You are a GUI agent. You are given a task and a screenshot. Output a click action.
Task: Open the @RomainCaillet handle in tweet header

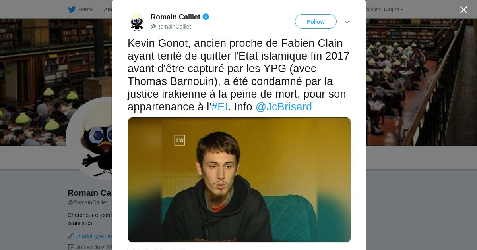click(x=171, y=27)
